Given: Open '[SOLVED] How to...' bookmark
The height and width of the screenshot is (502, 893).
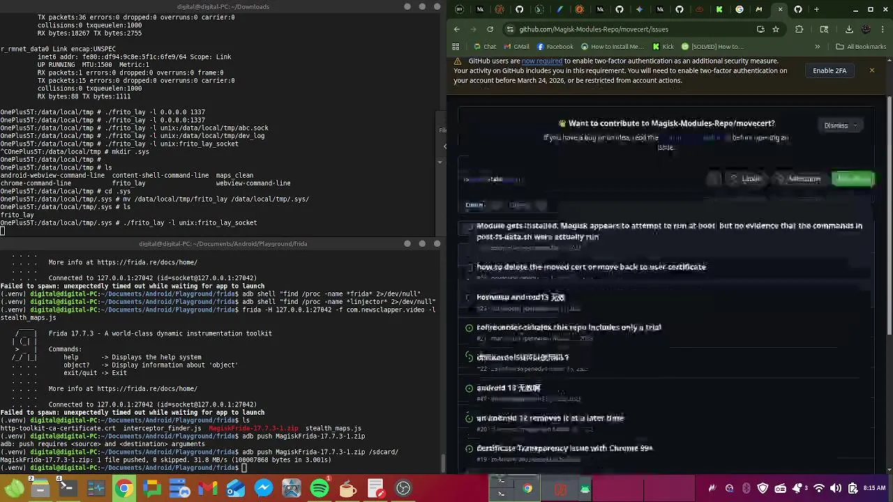Looking at the screenshot, I should coord(712,47).
